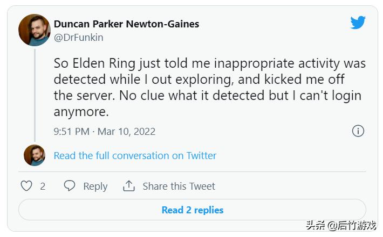Screen dimensions: 383x237
Task: Open the large profile avatar photo
Action: pyautogui.click(x=35, y=30)
